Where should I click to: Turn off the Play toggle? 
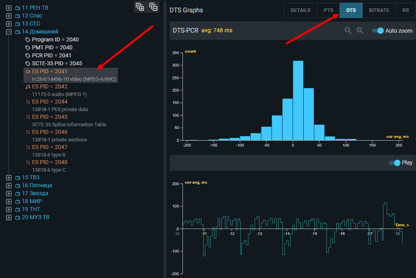(394, 162)
